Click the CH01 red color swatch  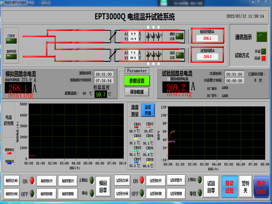point(136,127)
